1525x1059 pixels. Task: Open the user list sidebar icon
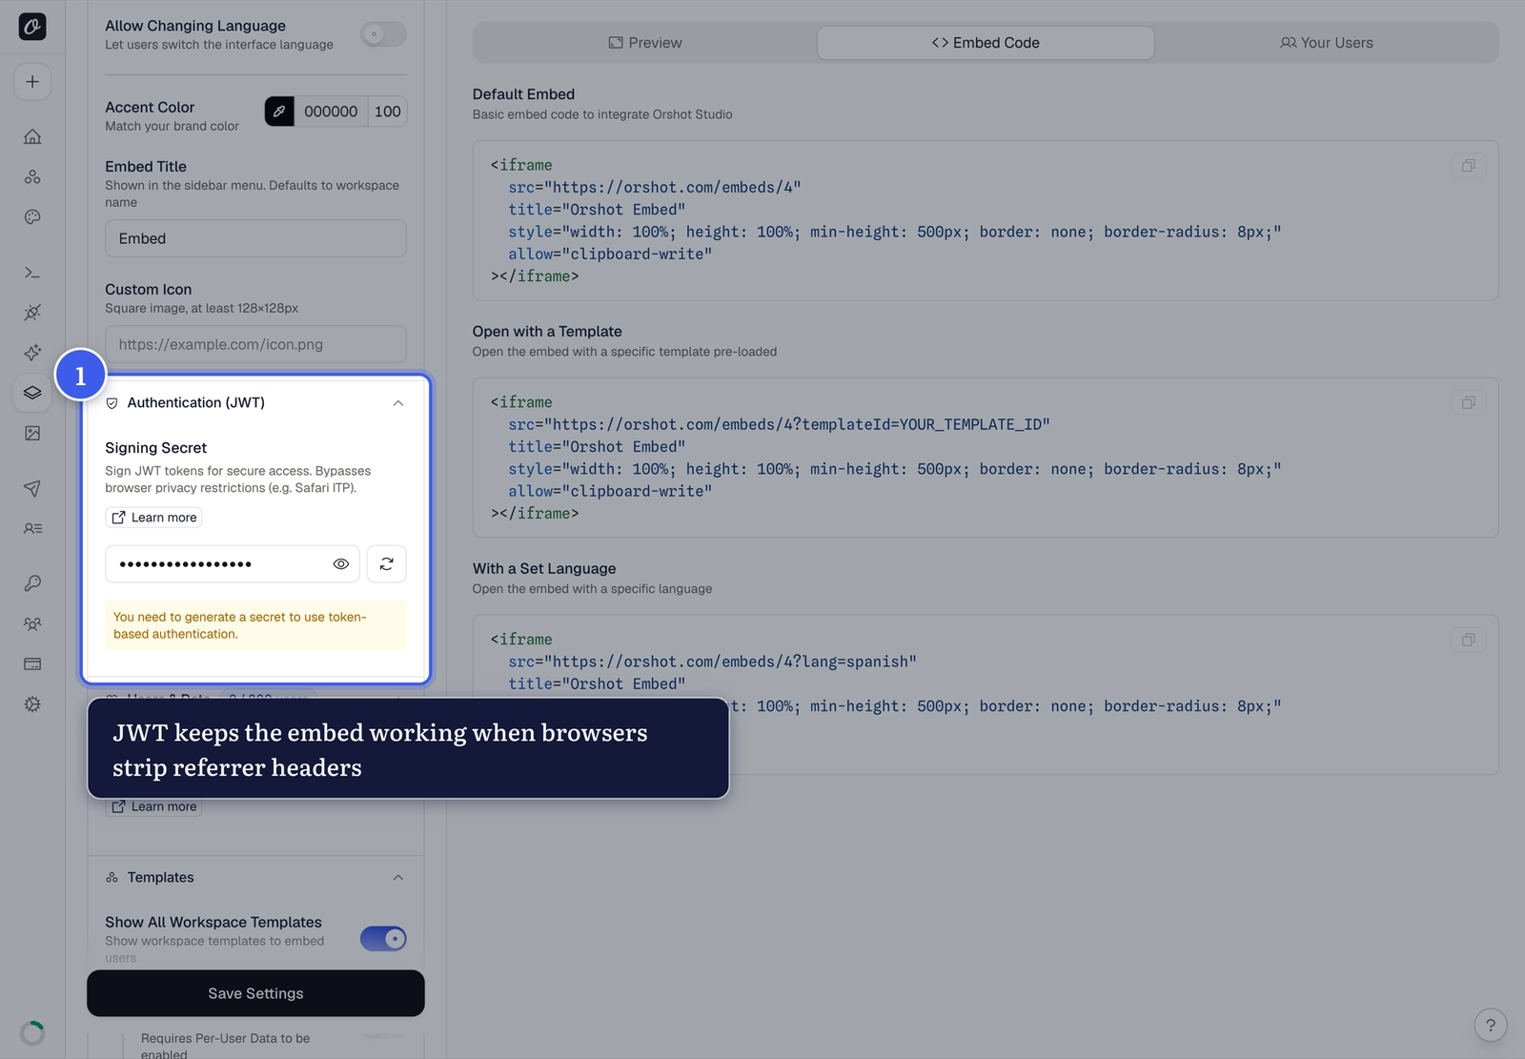tap(32, 528)
